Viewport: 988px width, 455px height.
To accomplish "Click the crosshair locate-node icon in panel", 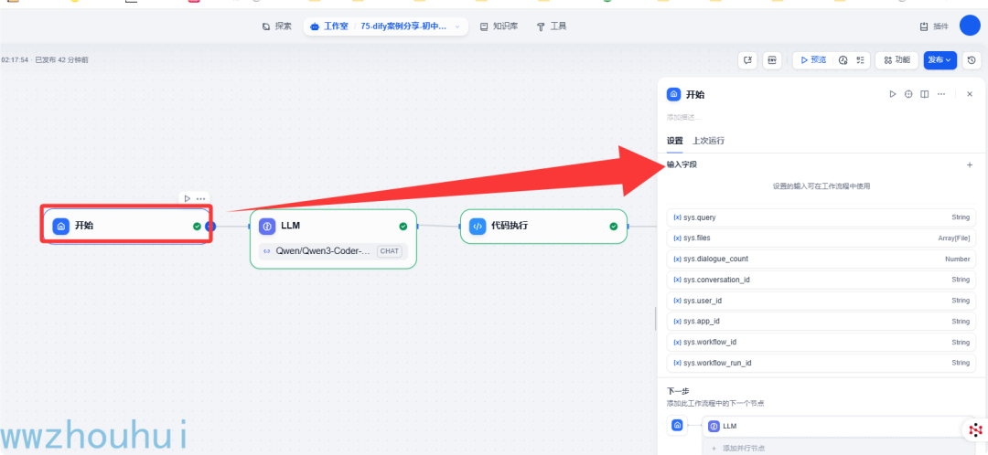I will click(908, 94).
